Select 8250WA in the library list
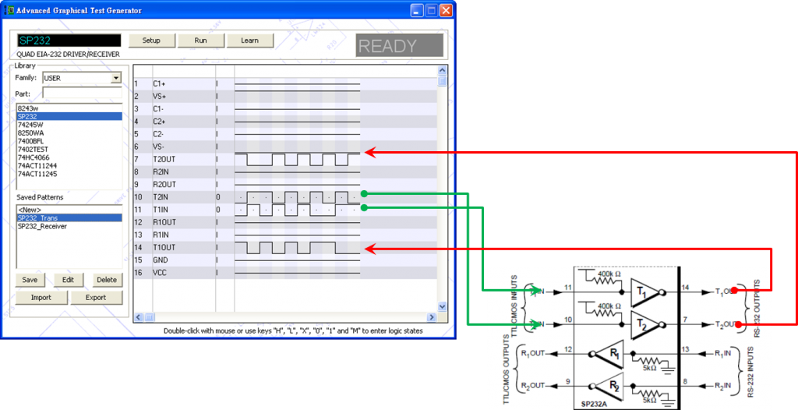The width and height of the screenshot is (798, 410). tap(69, 133)
